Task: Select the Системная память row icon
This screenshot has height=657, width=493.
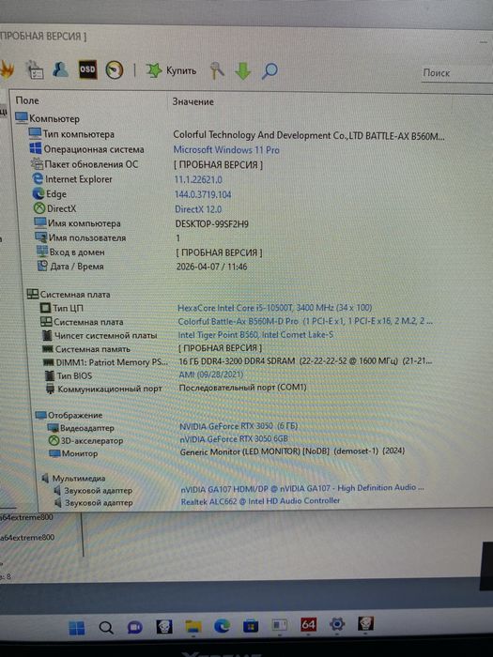Action: pos(47,348)
